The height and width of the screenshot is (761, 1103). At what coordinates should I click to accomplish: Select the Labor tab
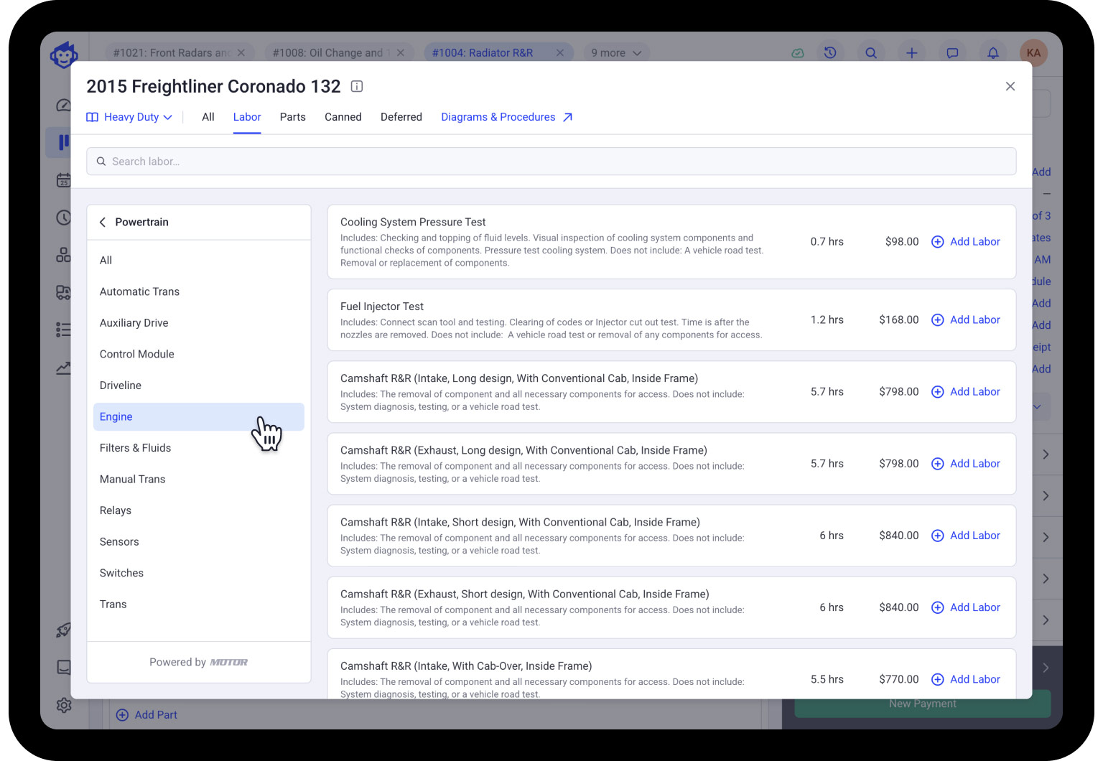[247, 117]
